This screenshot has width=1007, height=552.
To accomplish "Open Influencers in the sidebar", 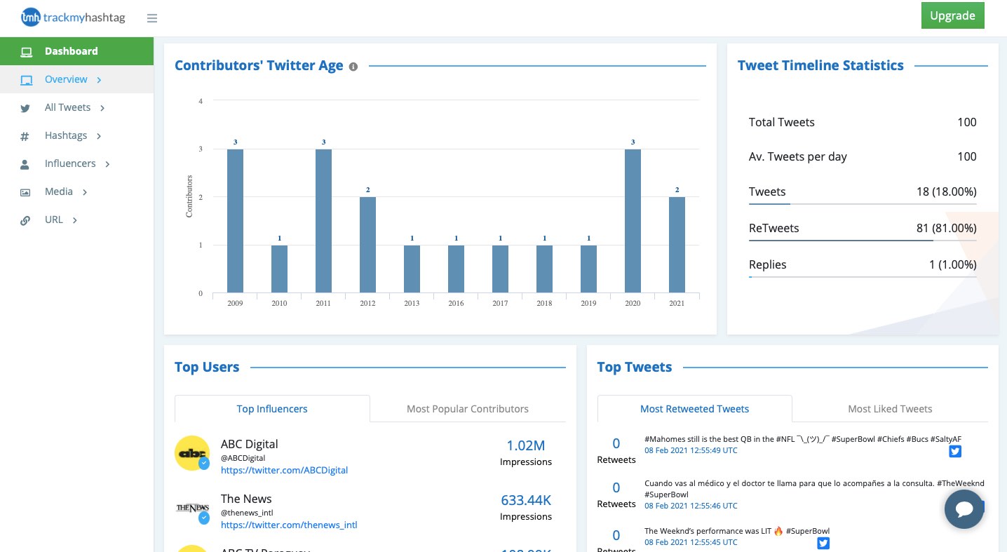I will tap(76, 163).
